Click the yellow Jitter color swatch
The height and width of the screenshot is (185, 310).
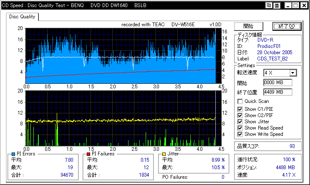pos(164,154)
